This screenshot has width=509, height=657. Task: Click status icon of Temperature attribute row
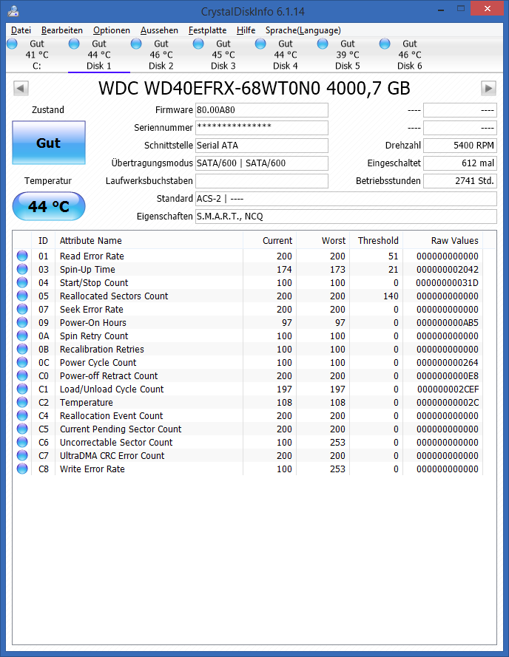(x=22, y=402)
